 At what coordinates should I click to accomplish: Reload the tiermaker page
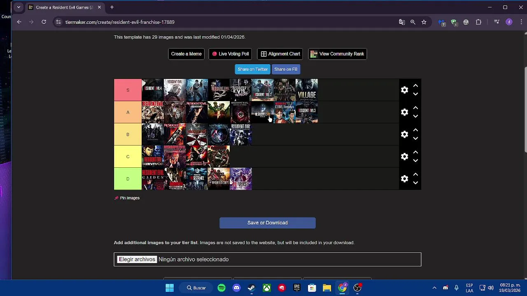[x=44, y=22]
